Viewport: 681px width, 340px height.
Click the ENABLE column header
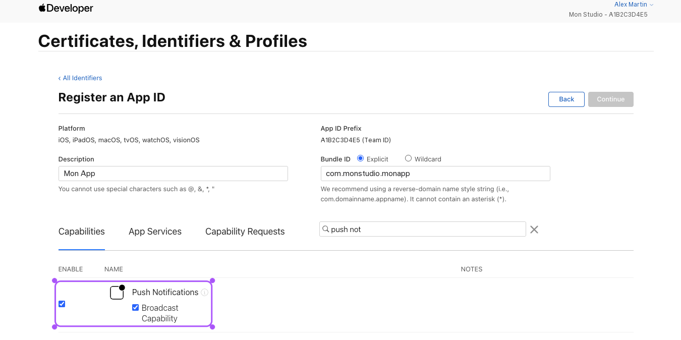pos(71,269)
